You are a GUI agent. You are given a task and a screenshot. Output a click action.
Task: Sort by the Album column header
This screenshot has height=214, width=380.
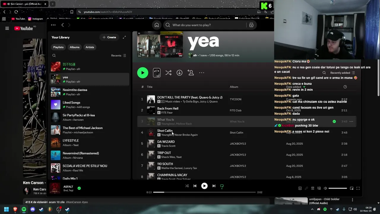(234, 87)
